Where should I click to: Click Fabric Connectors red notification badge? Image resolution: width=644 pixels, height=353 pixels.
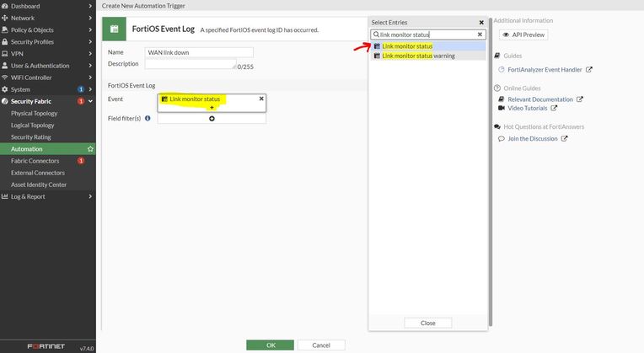click(81, 161)
